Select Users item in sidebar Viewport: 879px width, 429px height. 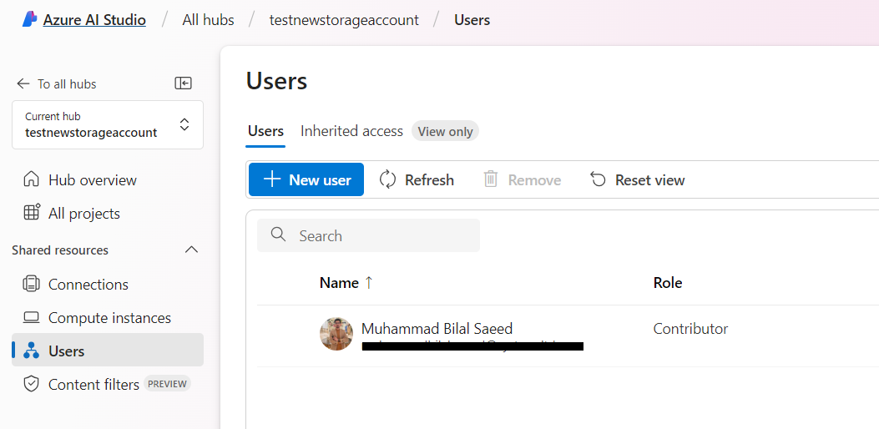[x=108, y=350]
